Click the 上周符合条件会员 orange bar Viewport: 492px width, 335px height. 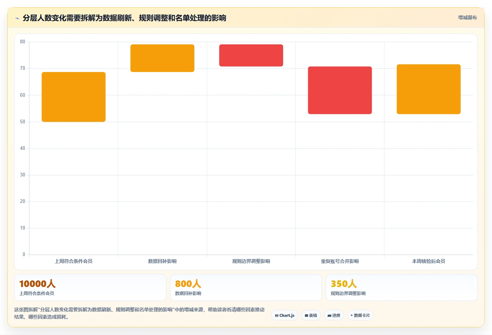point(74,97)
